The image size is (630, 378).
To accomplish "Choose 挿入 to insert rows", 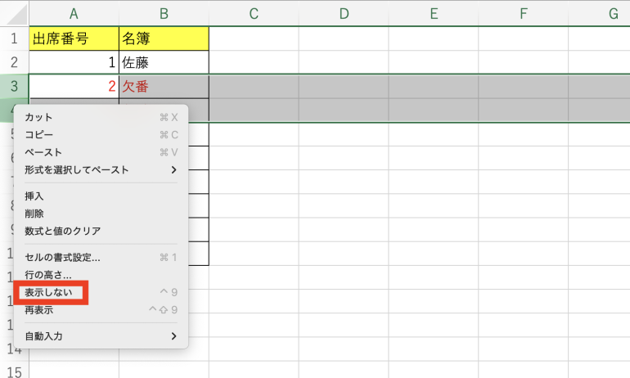I will (x=34, y=196).
